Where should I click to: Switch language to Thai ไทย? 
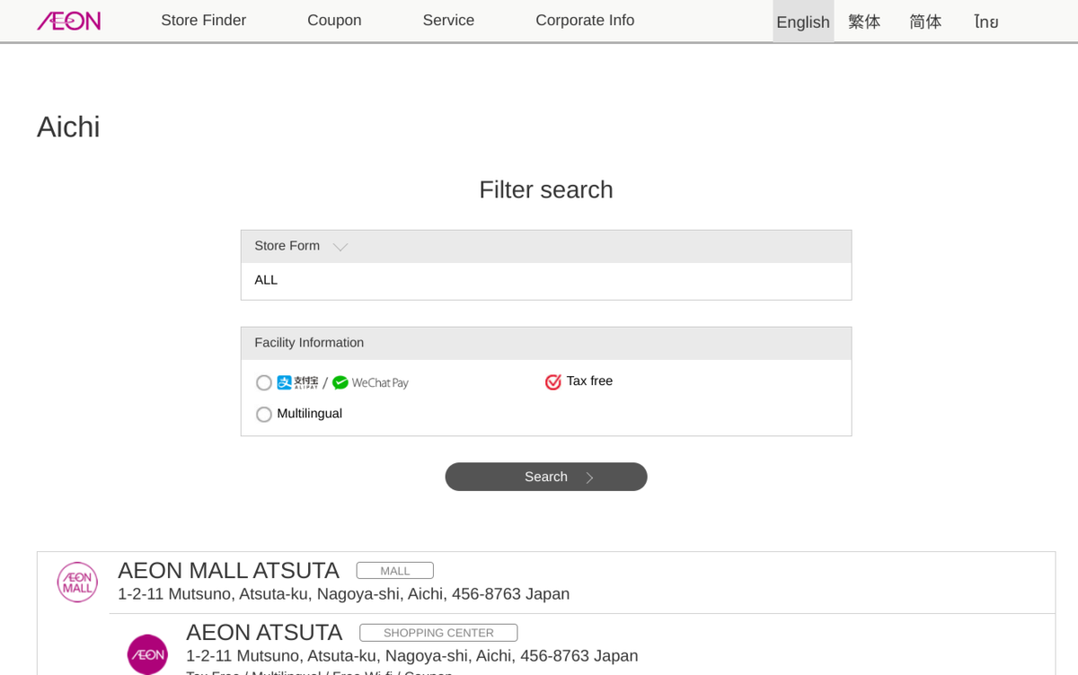(986, 22)
